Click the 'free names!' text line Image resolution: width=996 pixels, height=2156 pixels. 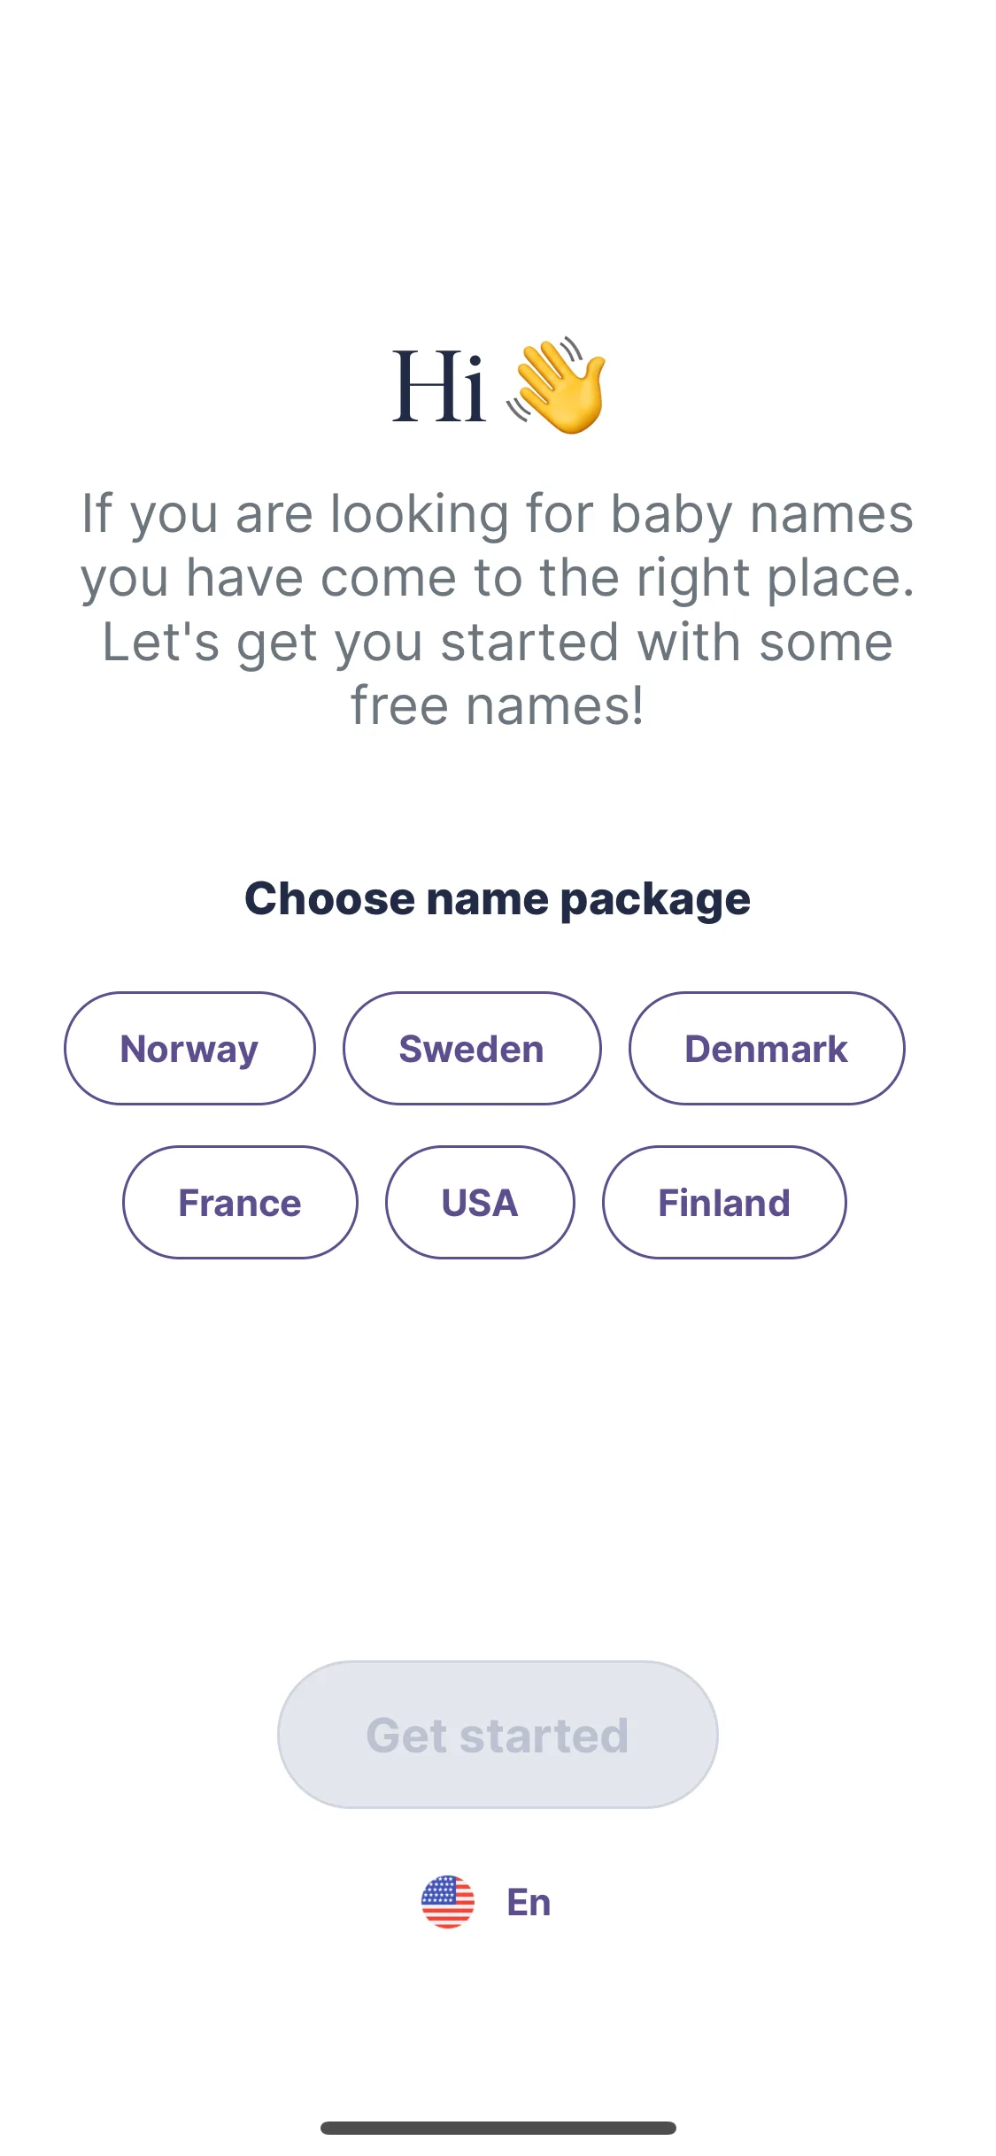click(498, 705)
